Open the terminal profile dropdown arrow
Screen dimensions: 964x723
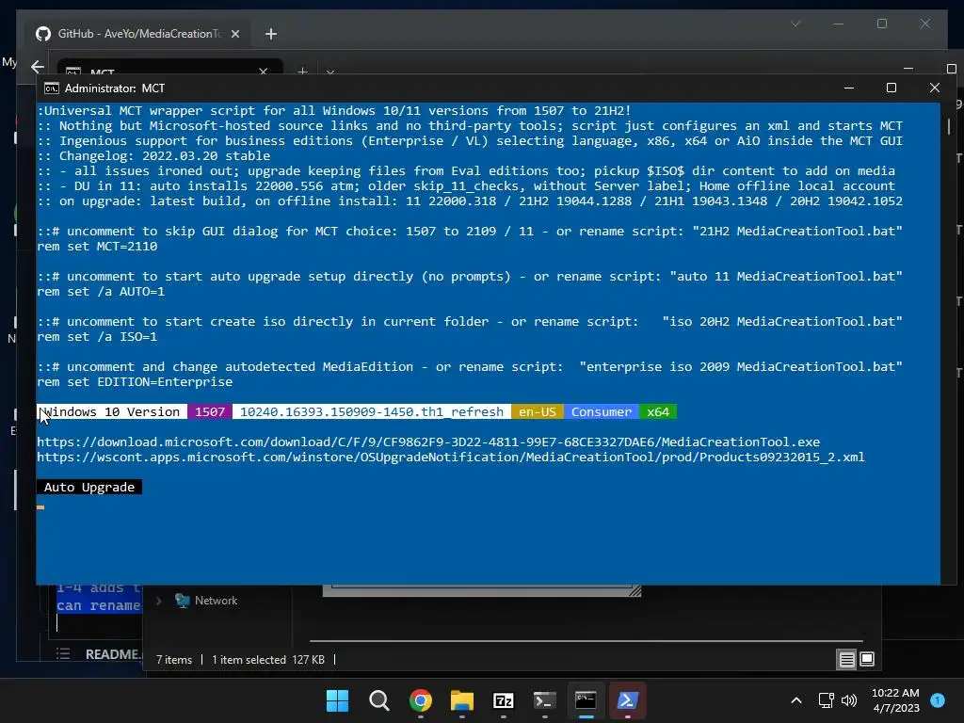click(x=330, y=72)
